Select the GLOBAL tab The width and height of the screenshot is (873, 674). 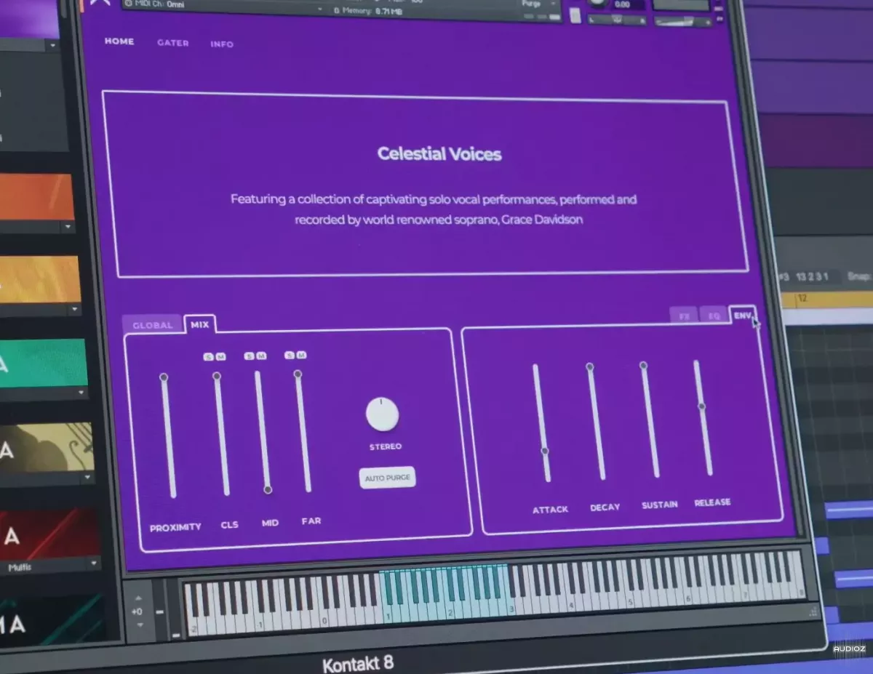pos(153,325)
